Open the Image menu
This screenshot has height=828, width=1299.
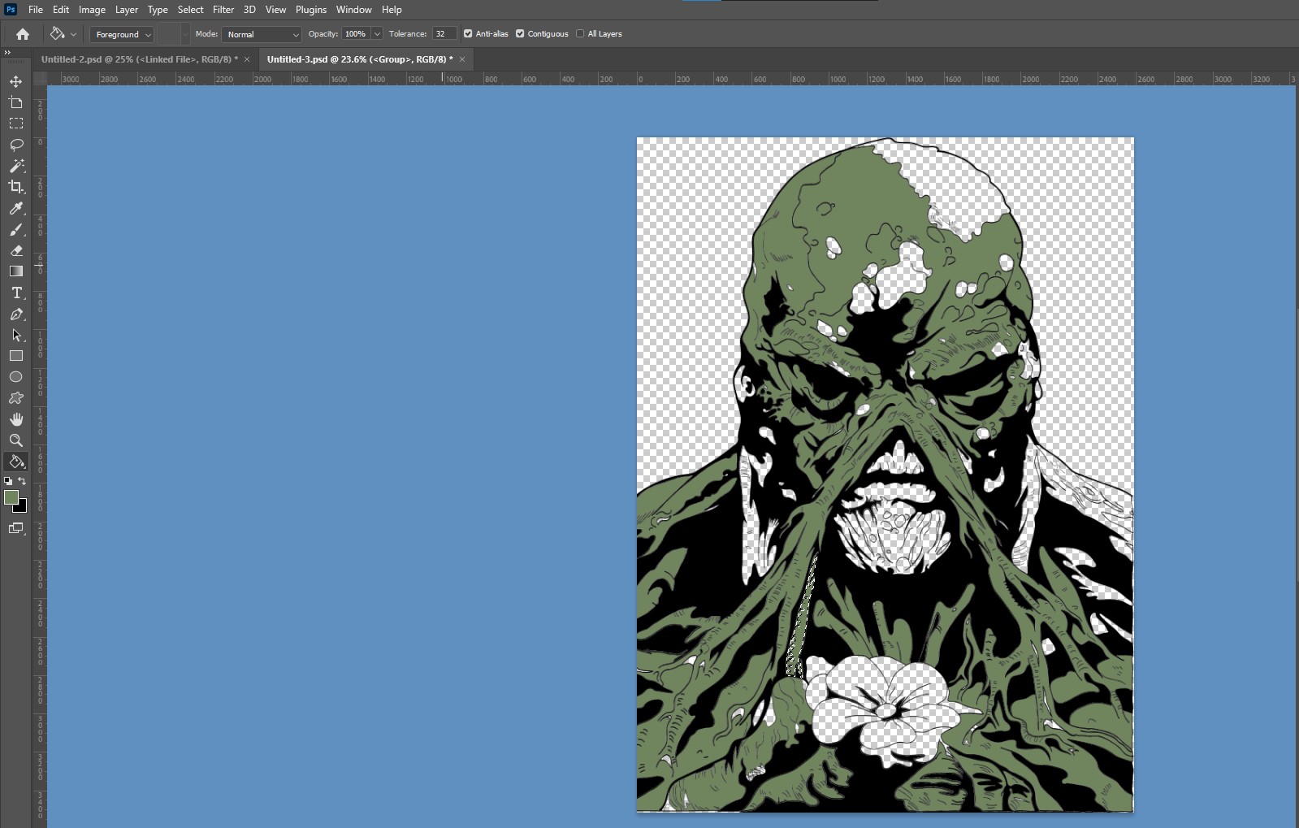[92, 10]
